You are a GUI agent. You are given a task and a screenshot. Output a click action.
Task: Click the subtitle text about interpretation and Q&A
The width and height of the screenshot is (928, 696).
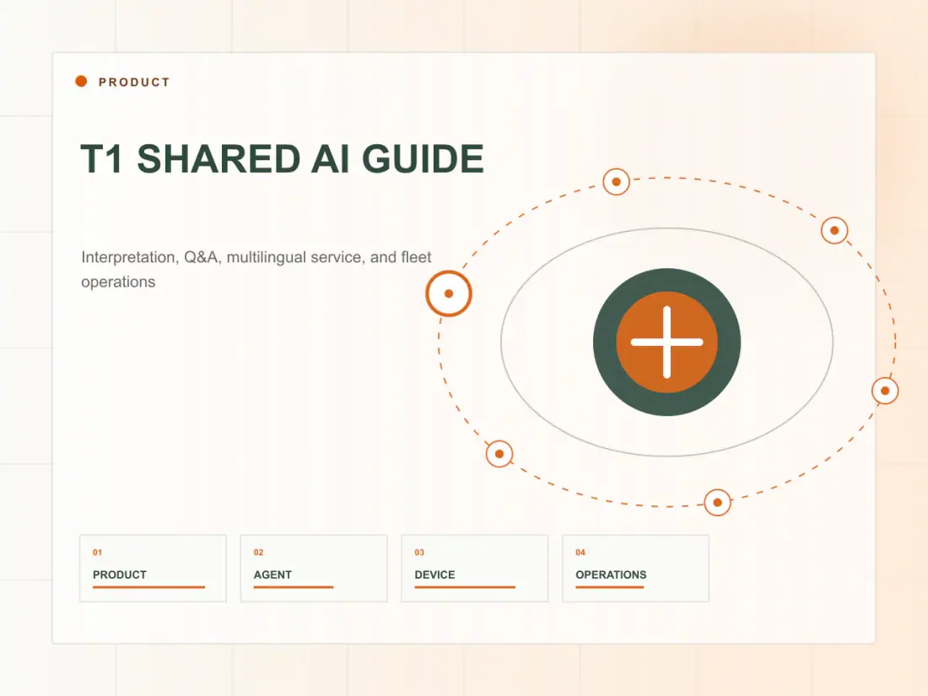click(x=256, y=269)
